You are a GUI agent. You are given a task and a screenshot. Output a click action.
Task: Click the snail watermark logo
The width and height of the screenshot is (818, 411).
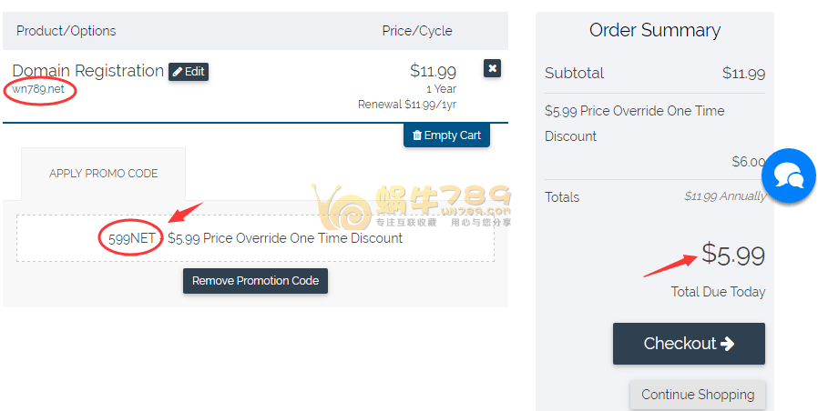339,209
